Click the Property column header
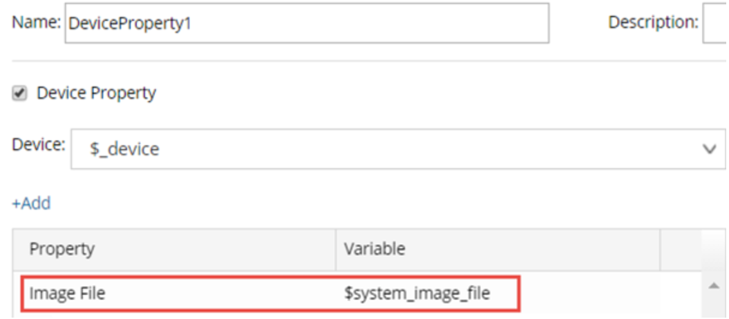This screenshot has width=729, height=319. click(62, 249)
